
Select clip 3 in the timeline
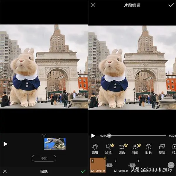pyautogui.click(x=143, y=165)
